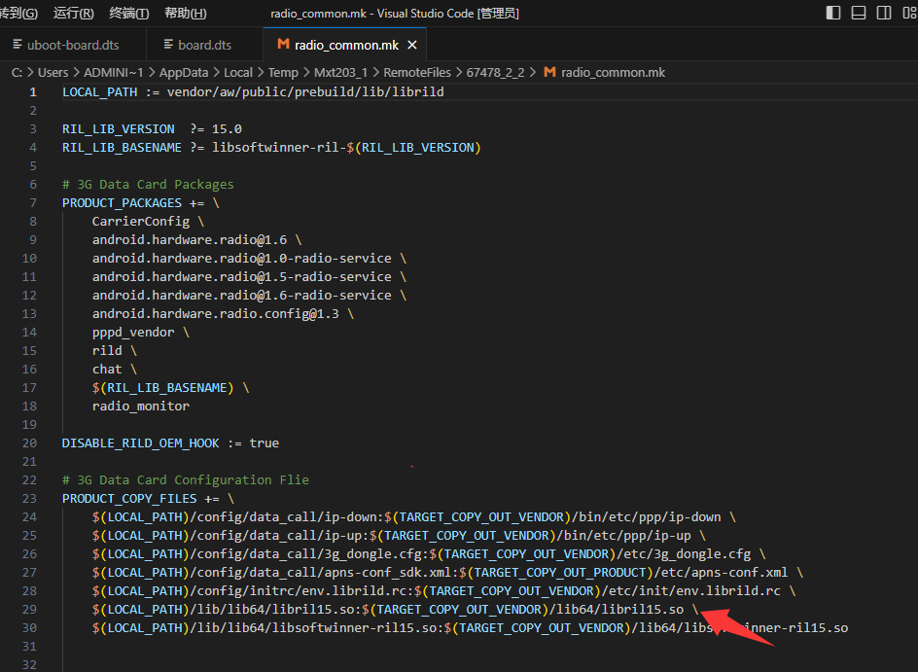Click the M file icon in breadcrumb
Viewport: 918px width, 672px height.
tap(549, 72)
